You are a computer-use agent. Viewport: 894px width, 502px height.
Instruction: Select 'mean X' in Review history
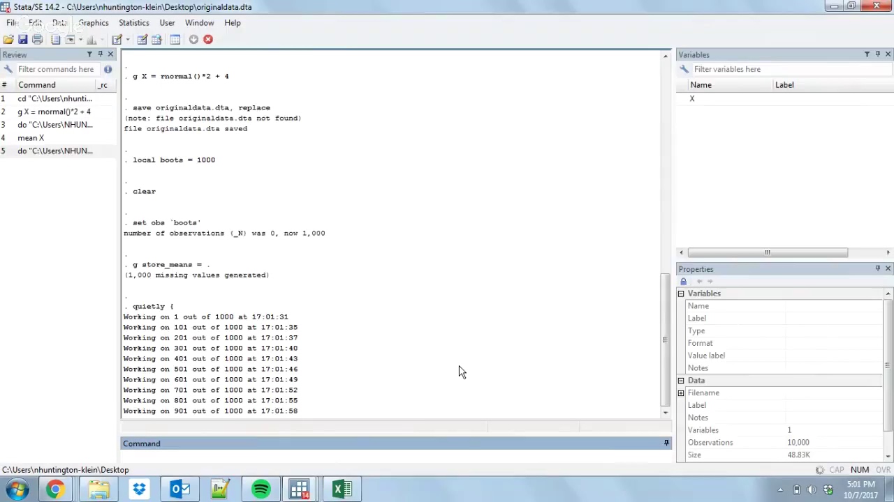(58, 138)
